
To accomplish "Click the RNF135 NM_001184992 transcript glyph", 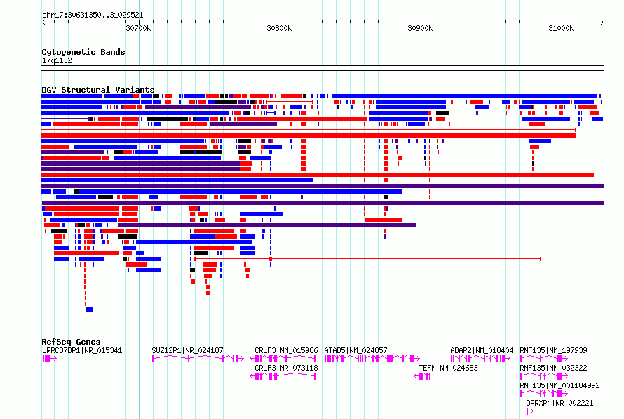I will (x=544, y=394).
